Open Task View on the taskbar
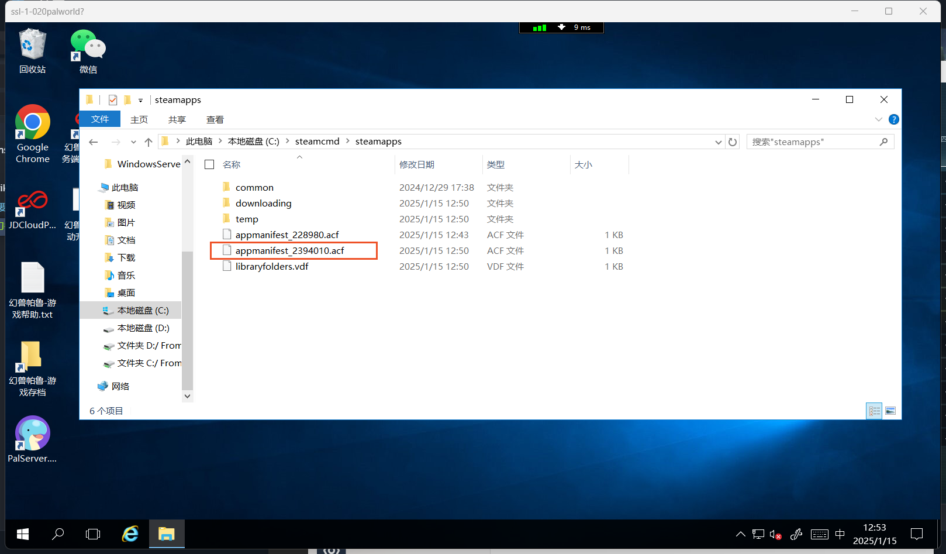Viewport: 946px width, 554px height. (x=93, y=534)
